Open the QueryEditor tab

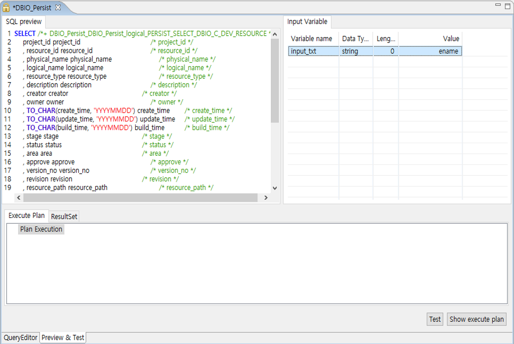[20, 338]
